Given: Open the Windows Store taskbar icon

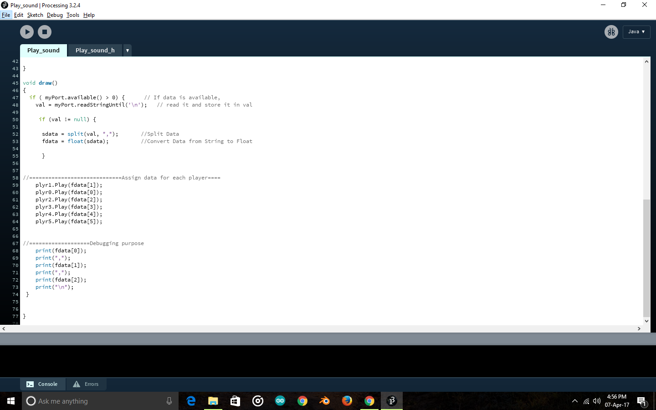Looking at the screenshot, I should point(235,401).
